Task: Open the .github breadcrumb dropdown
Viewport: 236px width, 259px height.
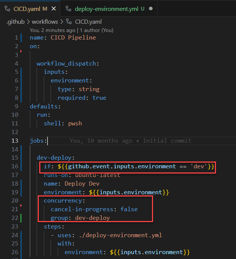Action: click(x=15, y=22)
